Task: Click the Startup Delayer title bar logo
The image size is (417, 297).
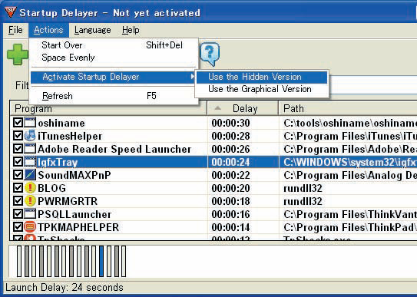Action: tap(11, 12)
